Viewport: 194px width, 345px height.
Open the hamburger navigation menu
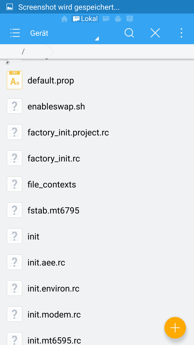15,33
